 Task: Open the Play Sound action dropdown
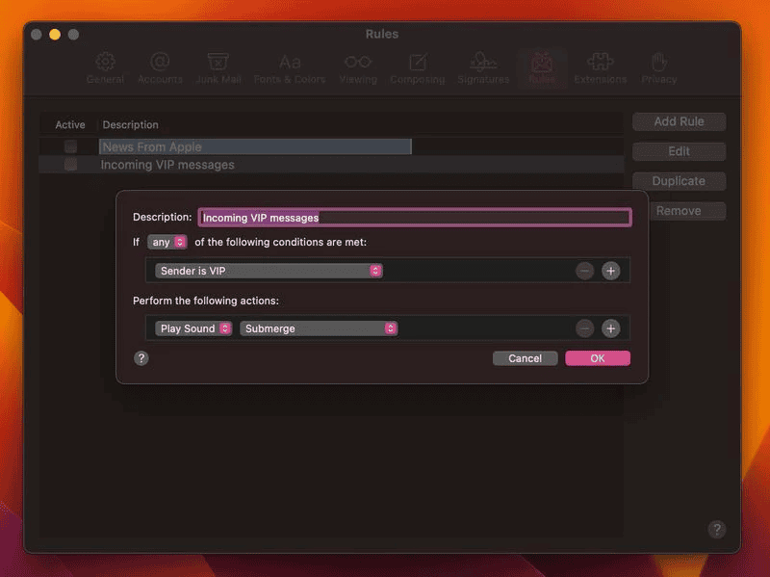coord(193,328)
